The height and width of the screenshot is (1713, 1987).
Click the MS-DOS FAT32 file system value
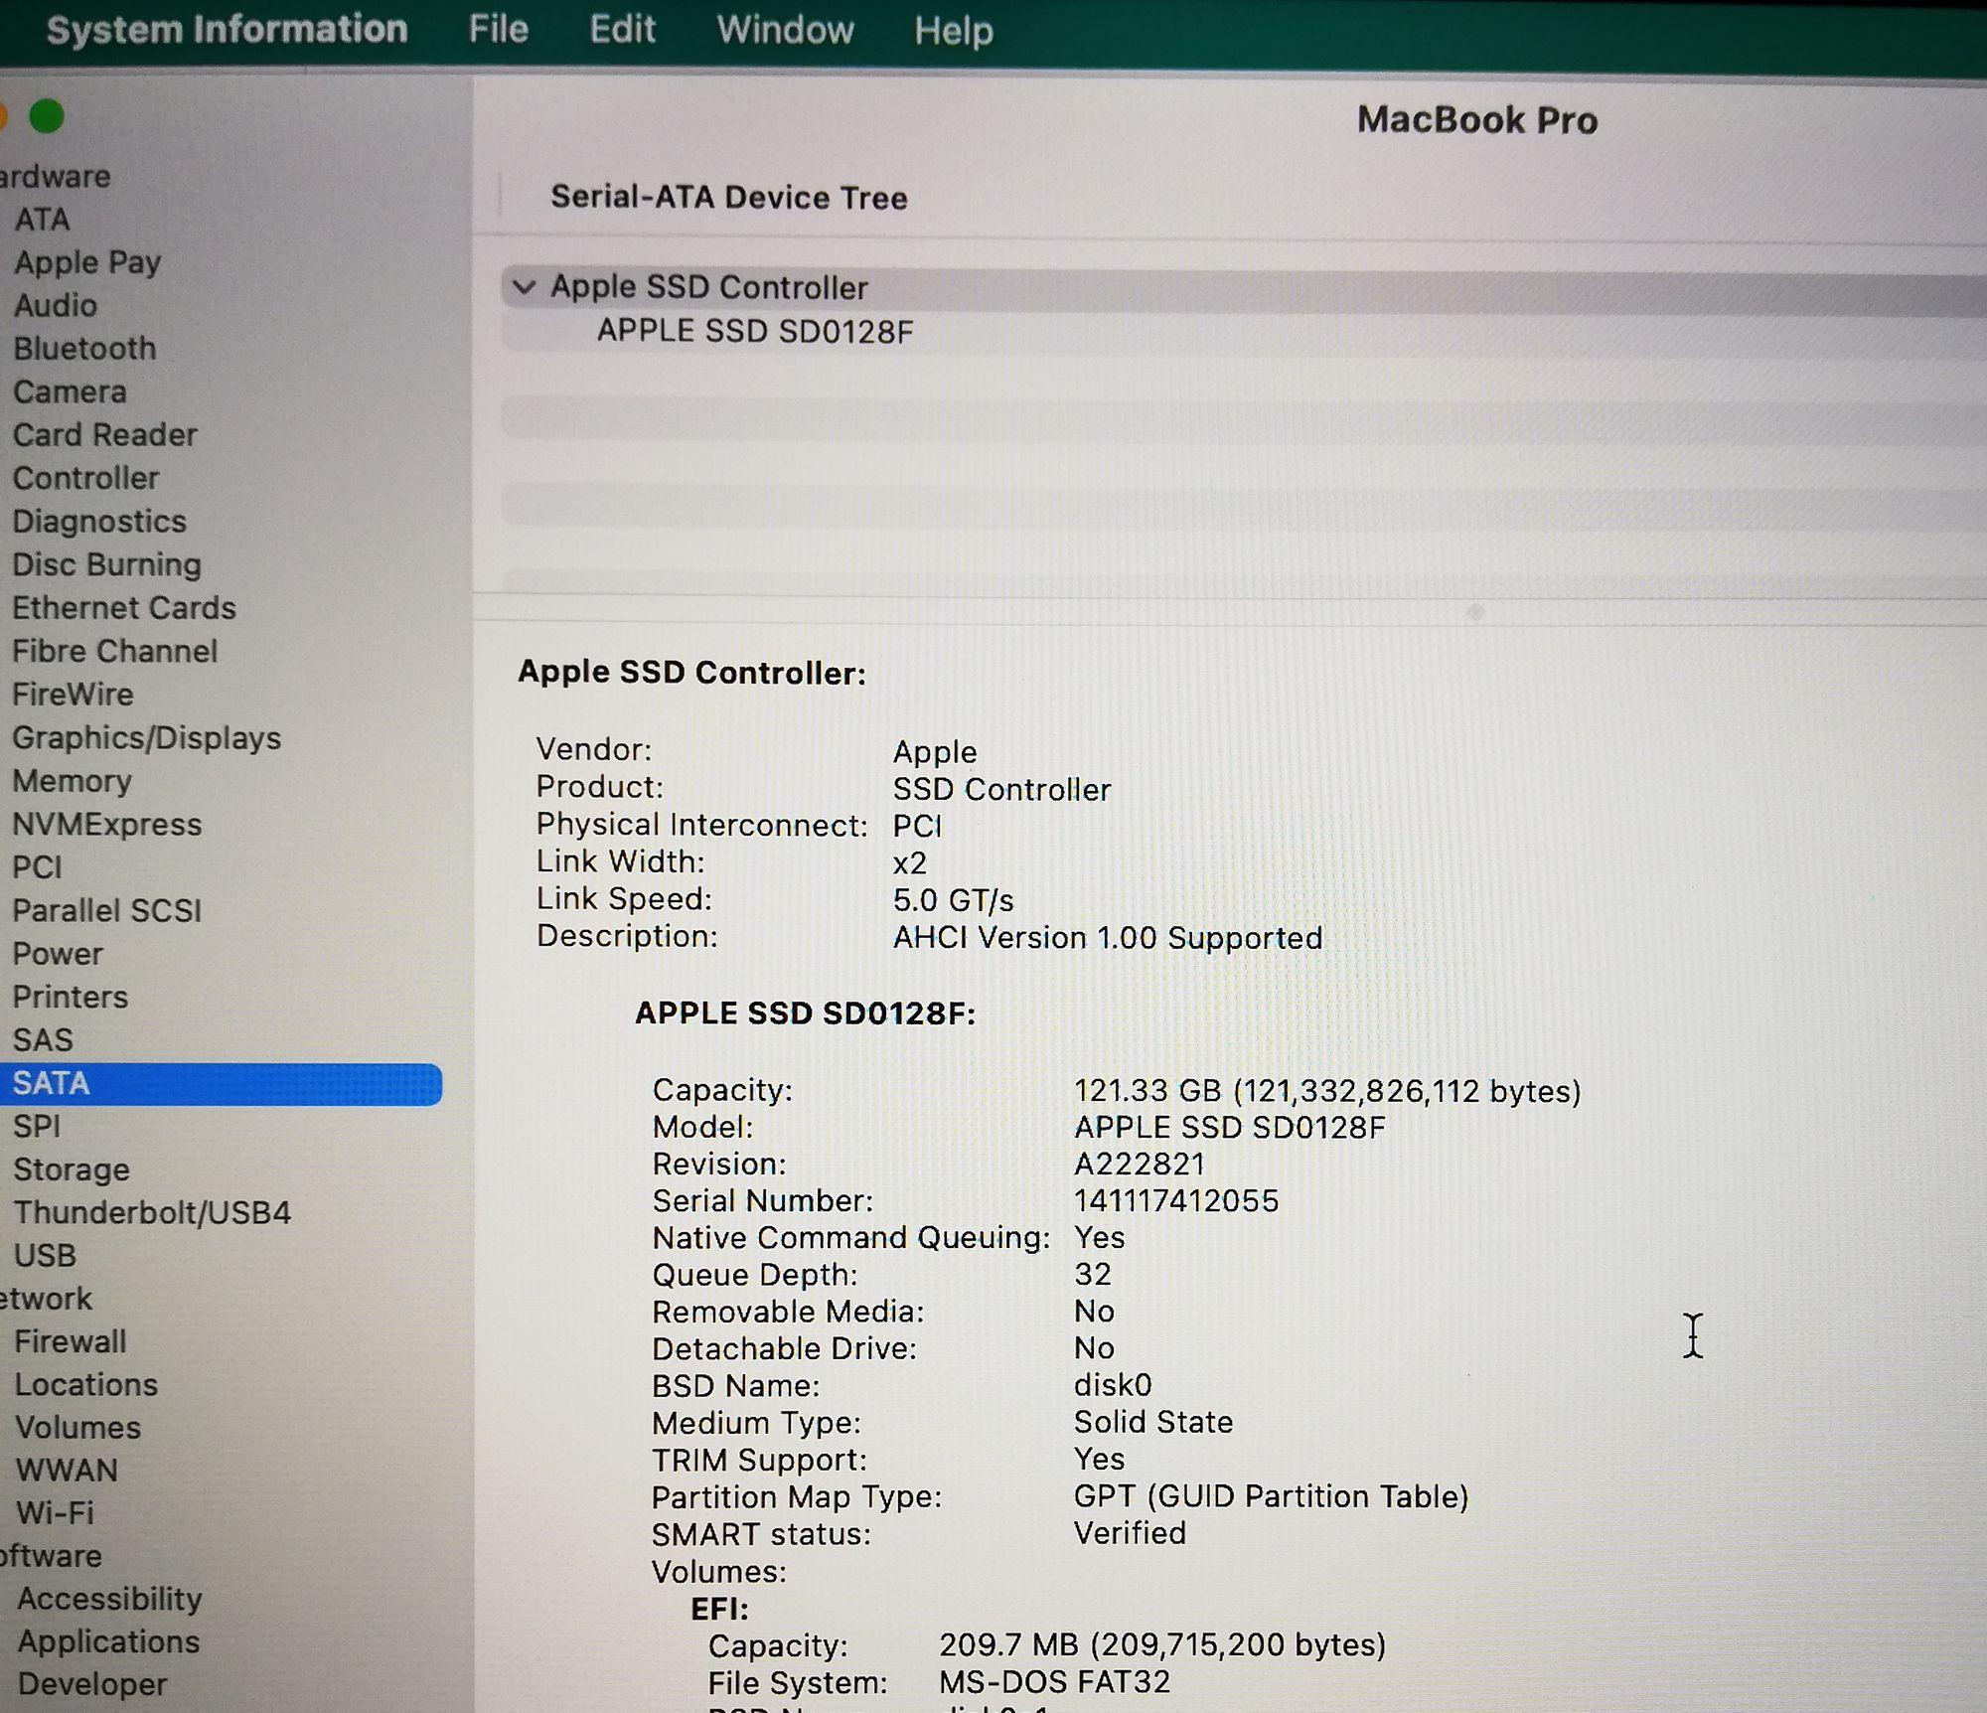click(x=1054, y=1682)
